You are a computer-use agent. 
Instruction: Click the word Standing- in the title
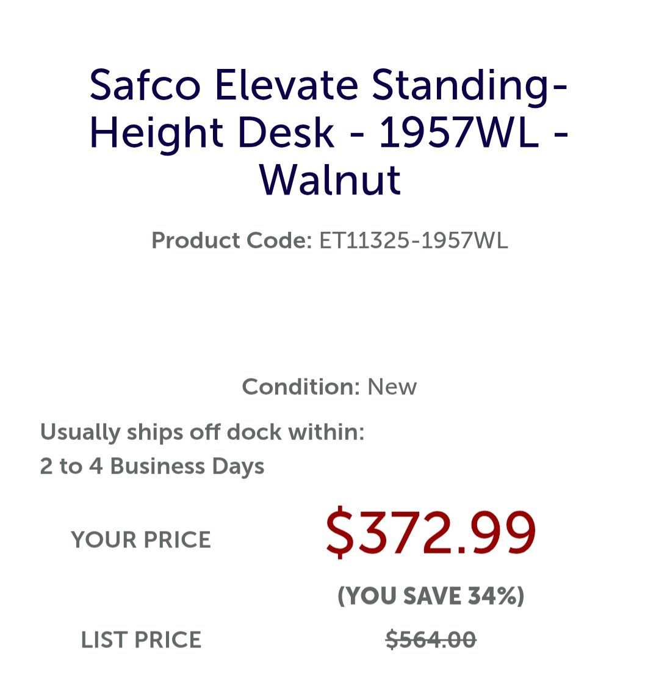(470, 88)
